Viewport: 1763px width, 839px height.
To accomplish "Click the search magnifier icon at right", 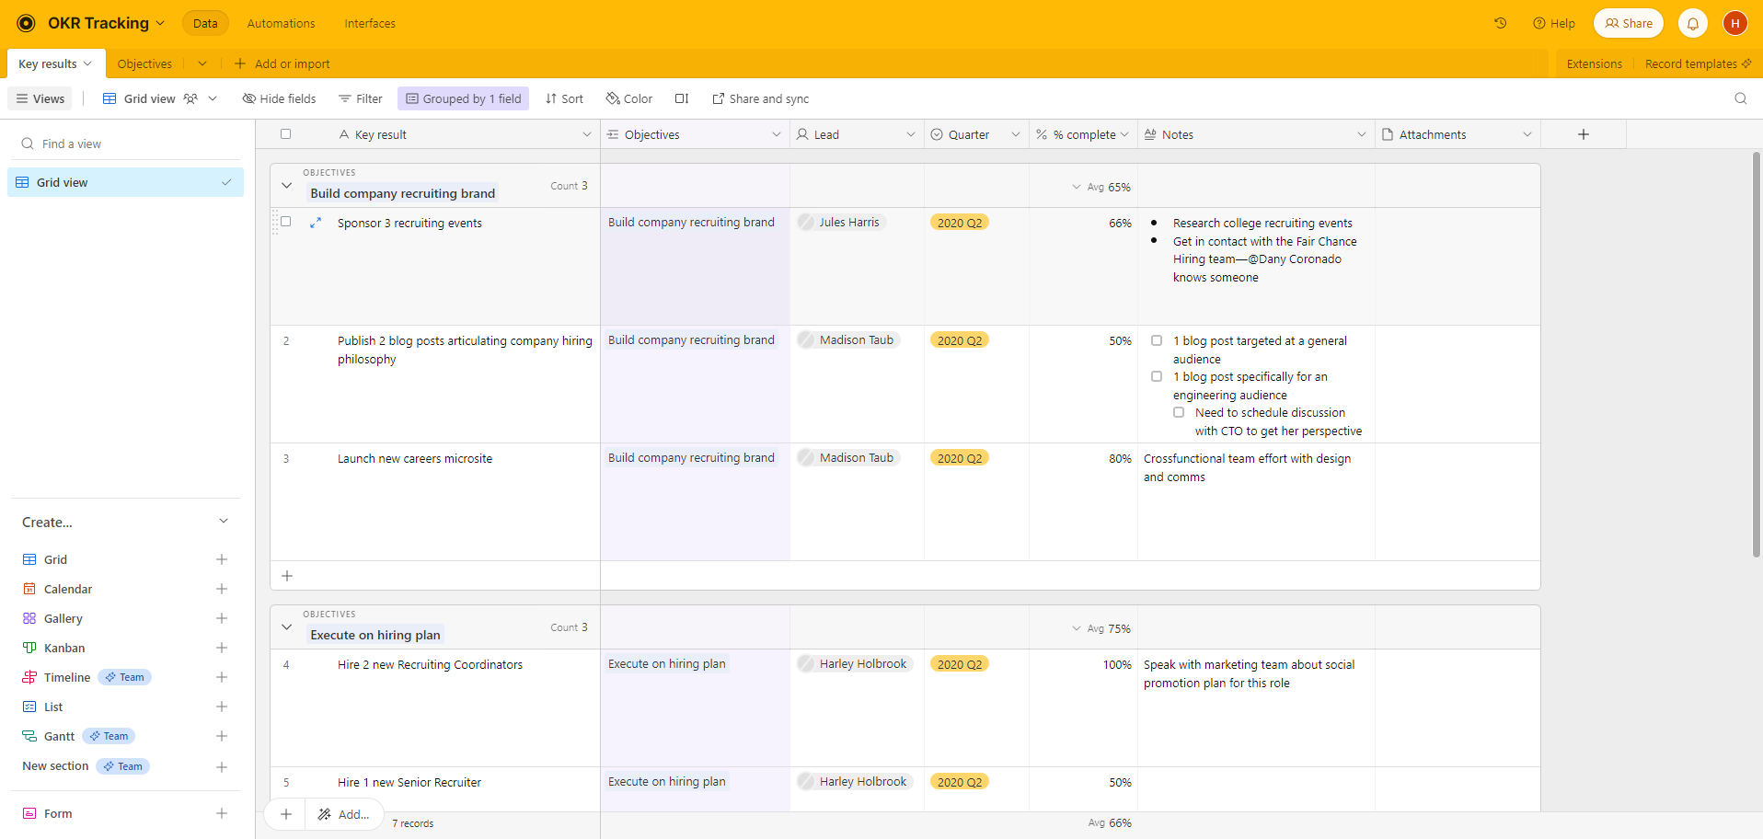I will coord(1740,98).
